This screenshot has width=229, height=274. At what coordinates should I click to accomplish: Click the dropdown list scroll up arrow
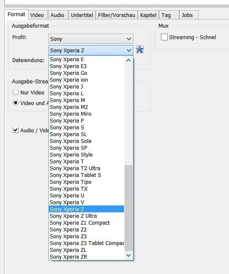tap(128, 60)
